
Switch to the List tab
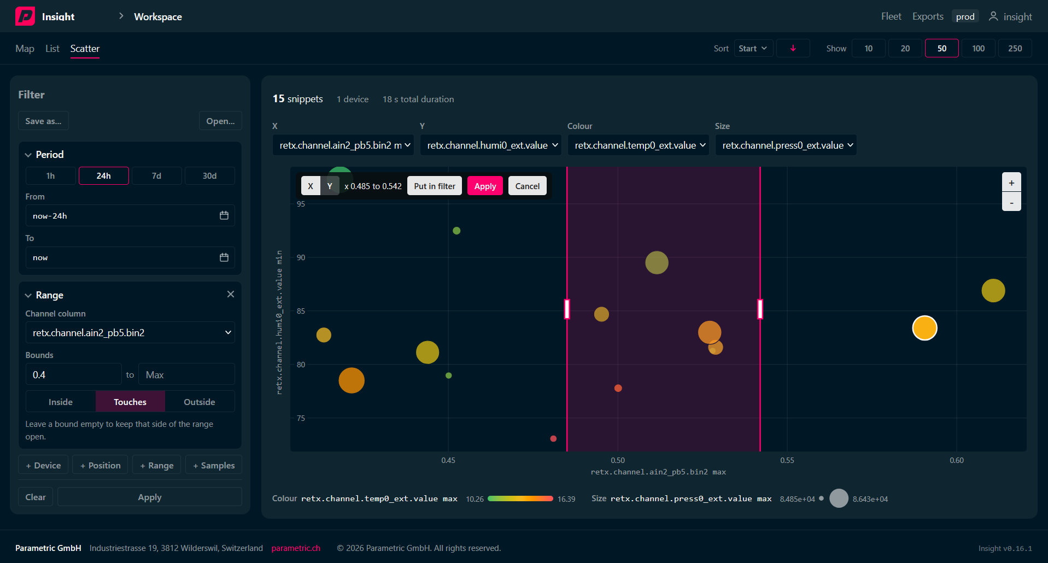pos(52,49)
